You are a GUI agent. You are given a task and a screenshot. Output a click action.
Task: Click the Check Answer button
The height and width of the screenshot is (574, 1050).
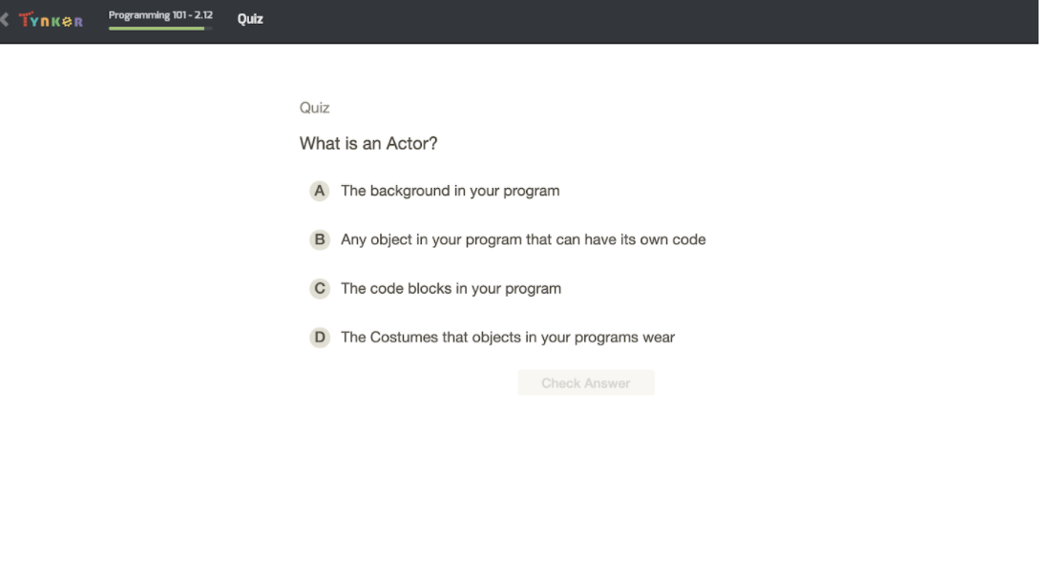click(586, 382)
